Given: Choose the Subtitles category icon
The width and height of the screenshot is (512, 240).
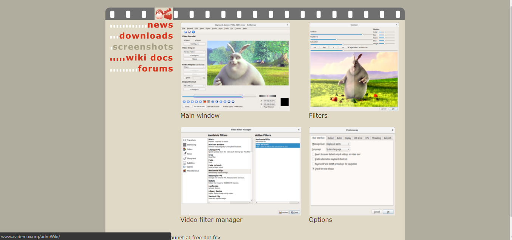Looking at the screenshot, I should [184, 163].
